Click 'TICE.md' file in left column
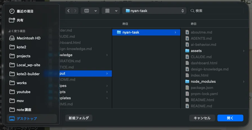Viewport: 252px width, 130px height. pos(66,67)
